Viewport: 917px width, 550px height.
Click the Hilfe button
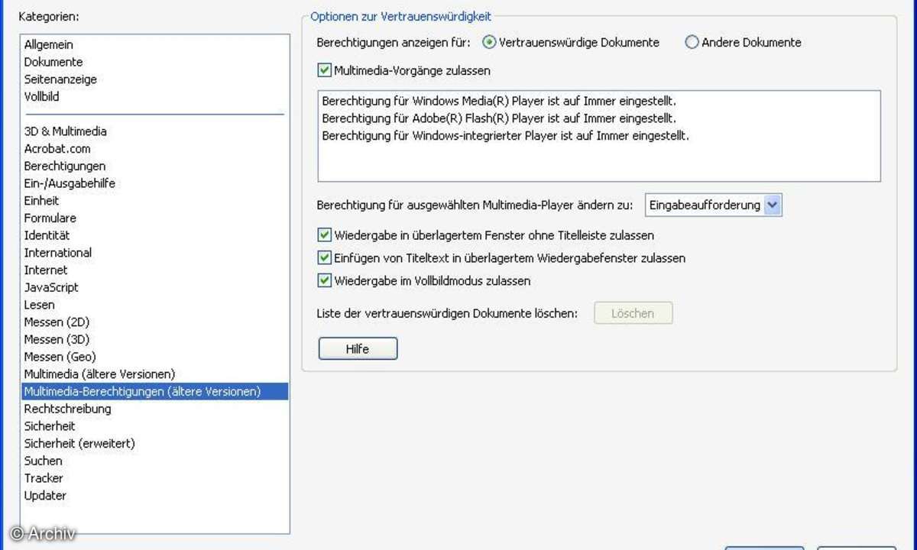(x=358, y=349)
